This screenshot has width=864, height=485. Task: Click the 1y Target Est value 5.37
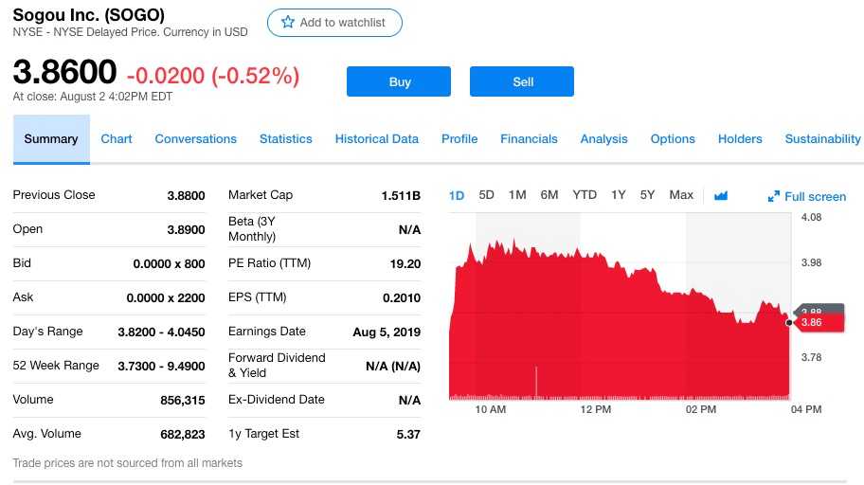tap(409, 435)
